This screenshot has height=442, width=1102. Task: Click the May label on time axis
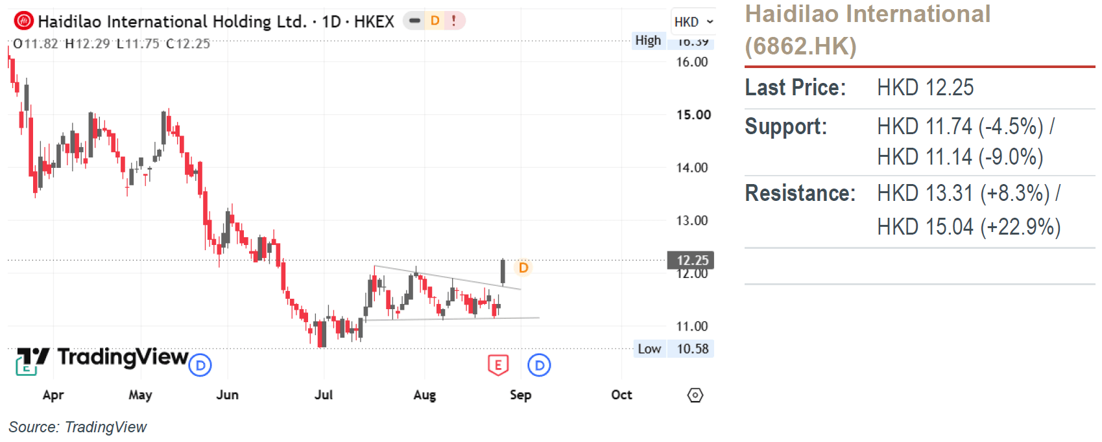(x=140, y=395)
